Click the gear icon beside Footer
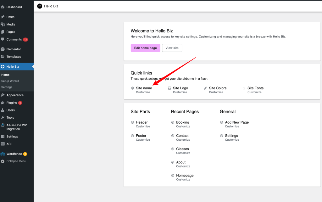Screen dimensions: 322x202 (x=132, y=136)
